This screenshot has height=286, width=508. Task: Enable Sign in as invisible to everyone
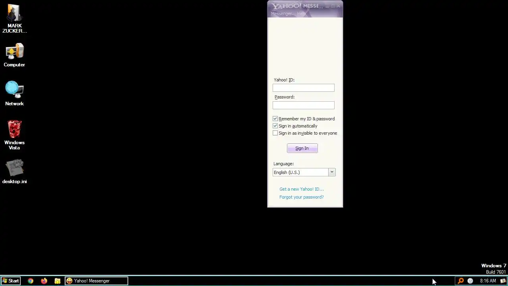click(x=275, y=133)
